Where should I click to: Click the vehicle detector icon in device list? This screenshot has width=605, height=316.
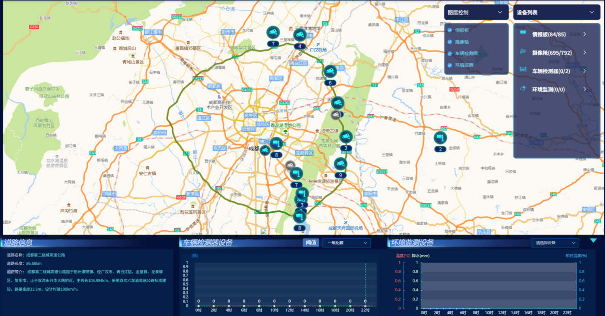[x=523, y=70]
